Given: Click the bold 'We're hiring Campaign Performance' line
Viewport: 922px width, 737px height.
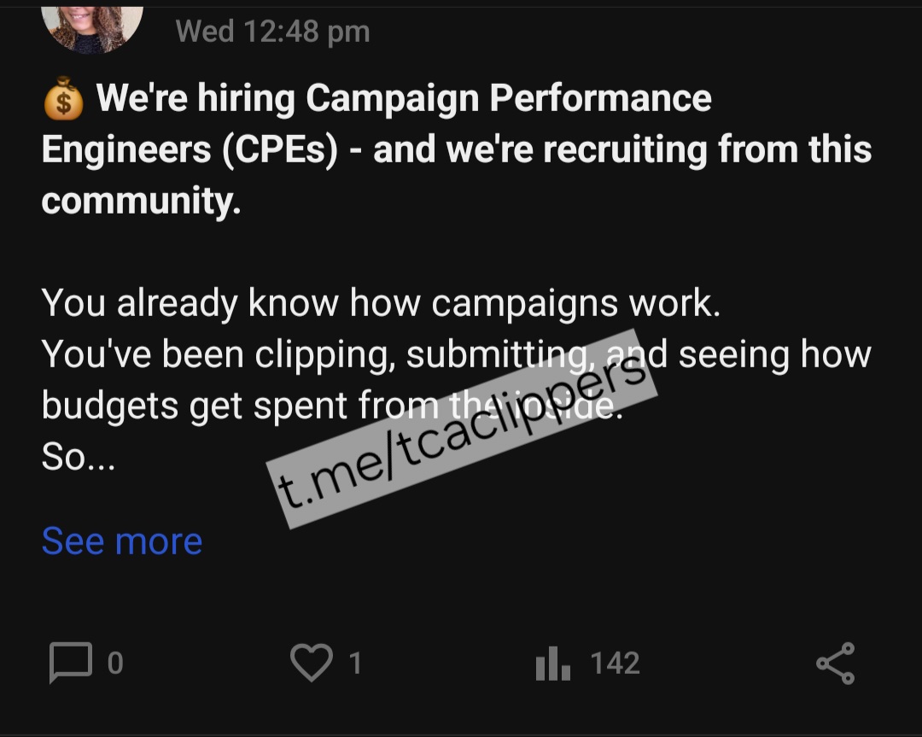Looking at the screenshot, I should (x=403, y=98).
